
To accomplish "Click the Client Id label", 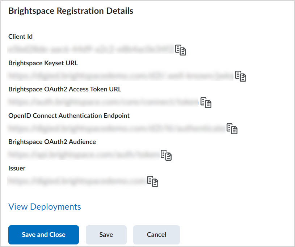I will coord(20,36).
